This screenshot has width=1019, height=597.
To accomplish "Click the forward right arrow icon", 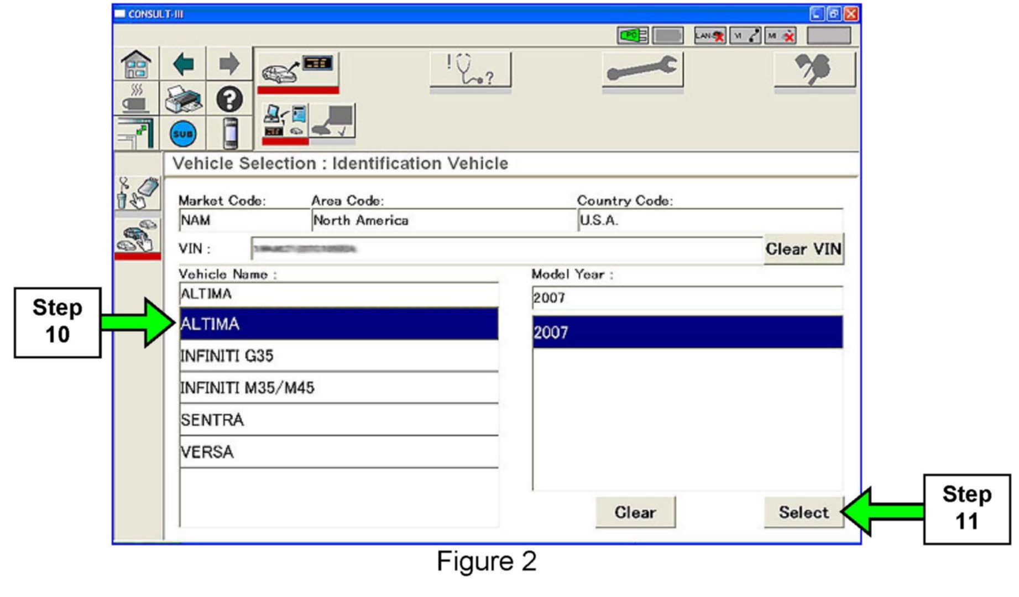I will point(229,64).
